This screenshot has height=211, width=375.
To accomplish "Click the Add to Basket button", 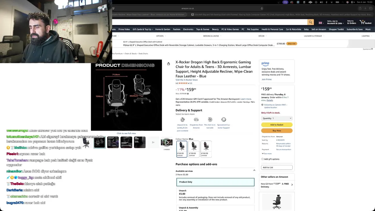I will point(277,125).
